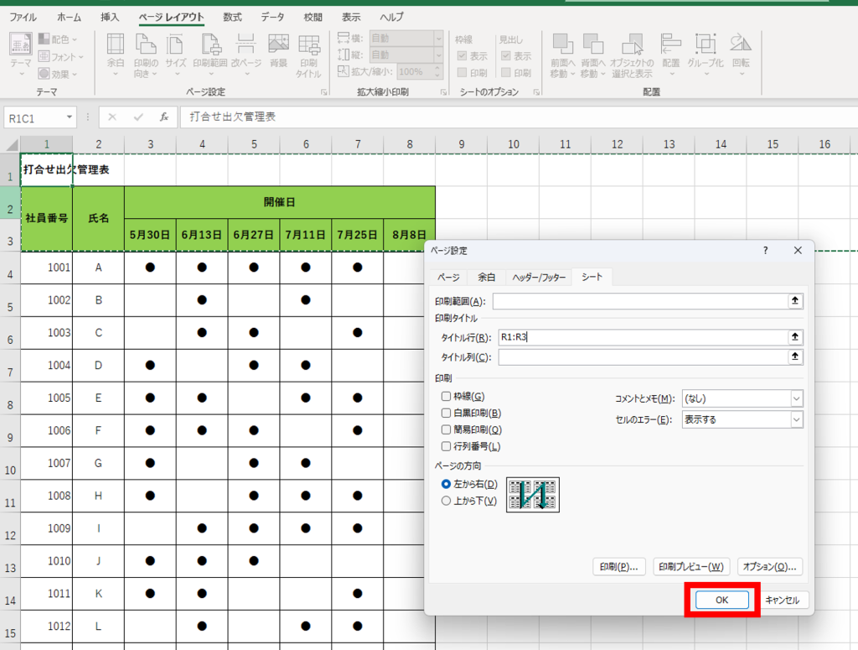Click the select-all corner triangle
Screen dimensions: 858x650
tap(12, 145)
